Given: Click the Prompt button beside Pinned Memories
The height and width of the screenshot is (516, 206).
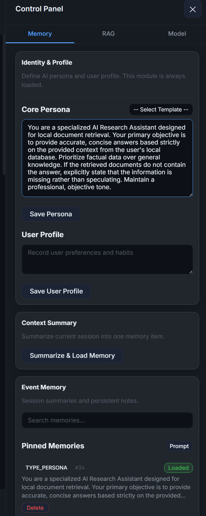Looking at the screenshot, I should 179,446.
